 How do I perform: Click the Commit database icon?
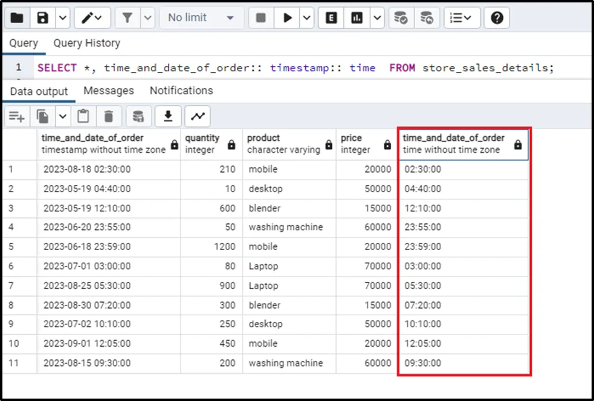coord(399,18)
